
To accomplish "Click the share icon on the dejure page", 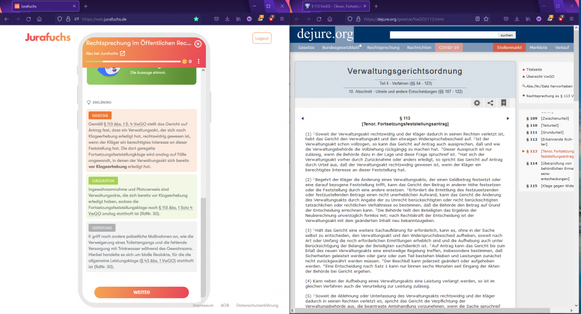I will (490, 103).
